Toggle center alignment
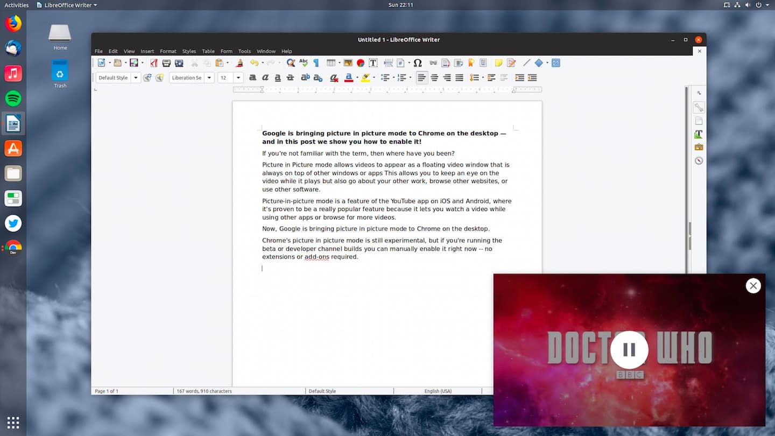775x436 pixels. point(434,78)
